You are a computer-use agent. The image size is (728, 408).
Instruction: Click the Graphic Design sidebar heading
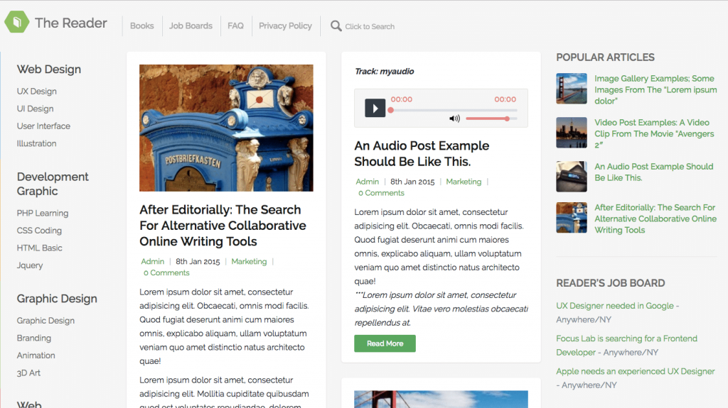click(57, 299)
